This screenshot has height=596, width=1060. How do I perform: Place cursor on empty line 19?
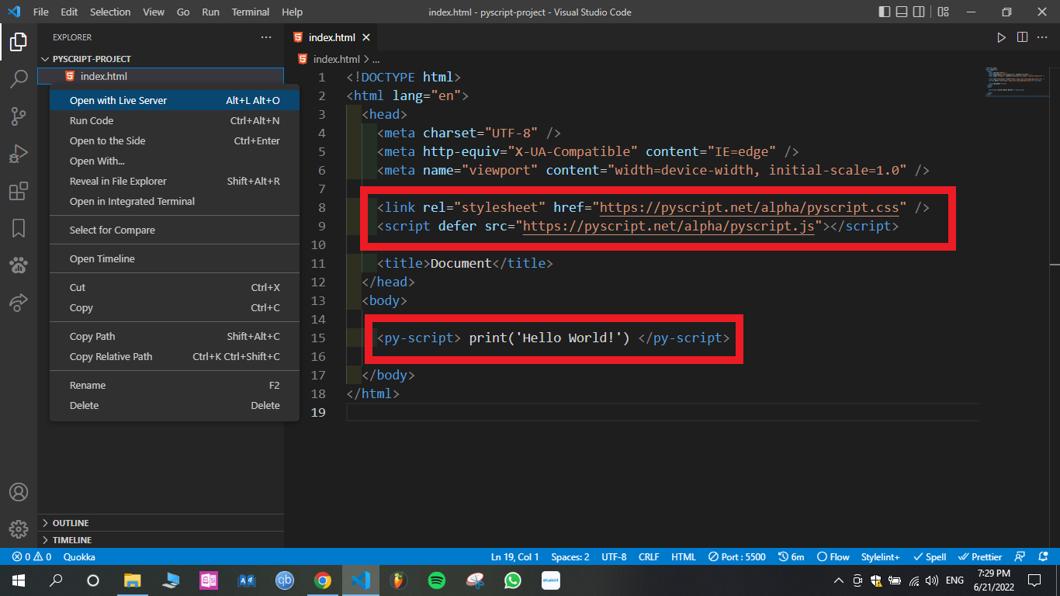tap(663, 412)
